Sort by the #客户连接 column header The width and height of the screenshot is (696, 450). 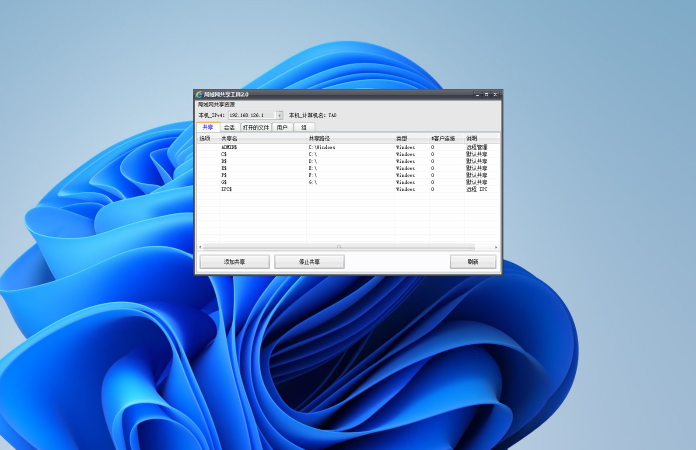click(447, 139)
